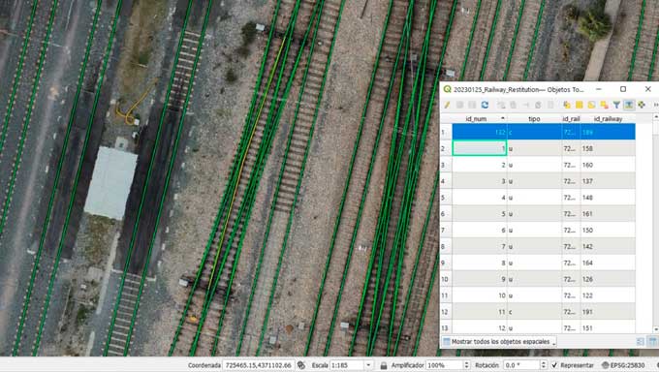Image resolution: width=659 pixels, height=372 pixels.
Task: Invert selection in attribute table
Action: (x=591, y=105)
